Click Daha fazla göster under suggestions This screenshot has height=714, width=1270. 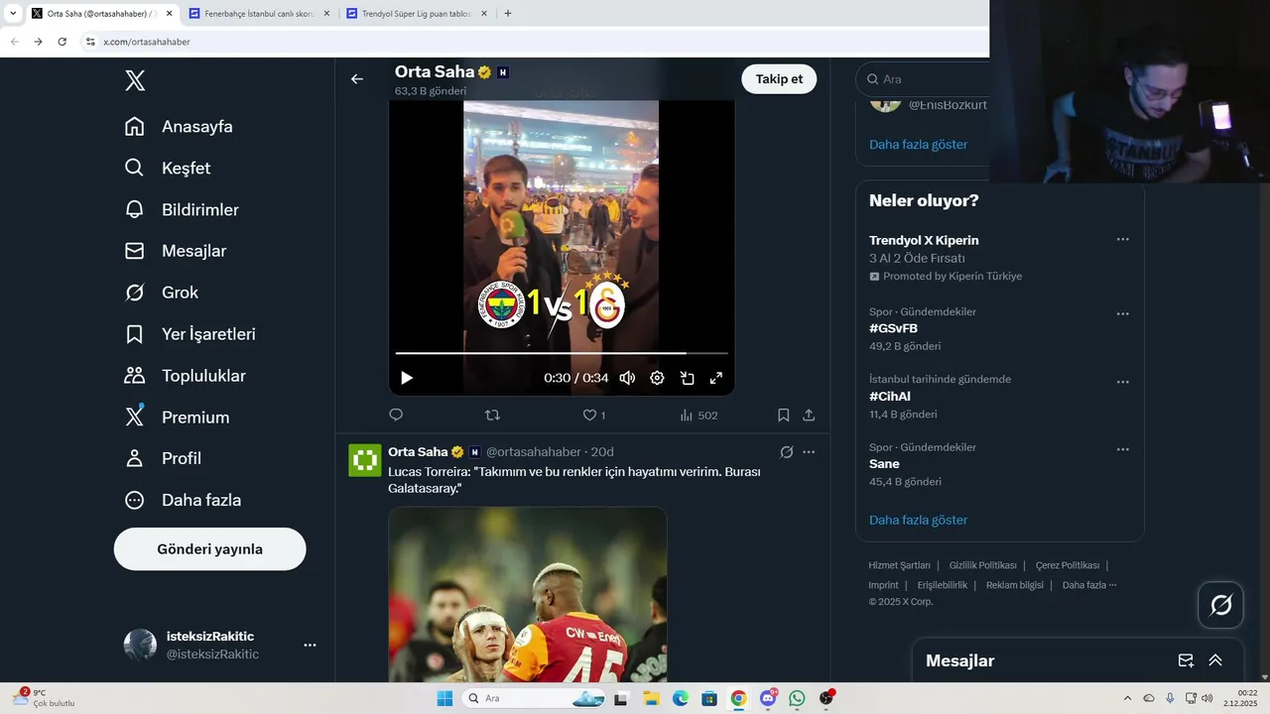point(918,145)
